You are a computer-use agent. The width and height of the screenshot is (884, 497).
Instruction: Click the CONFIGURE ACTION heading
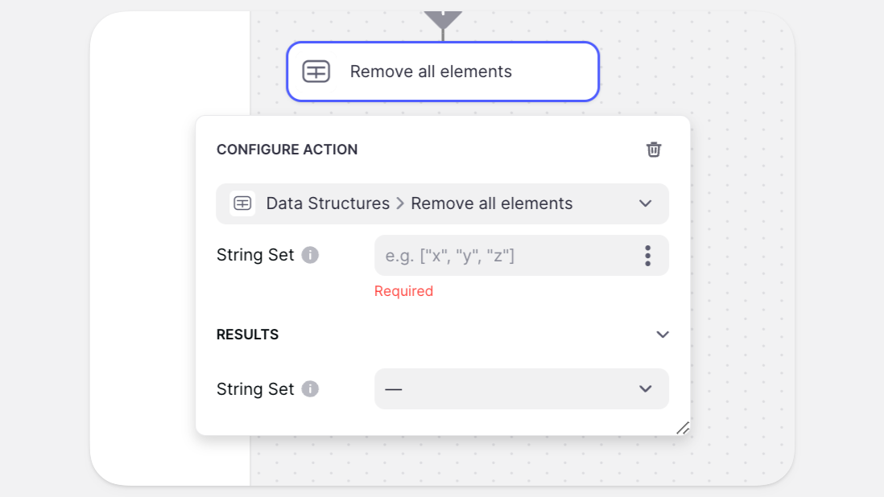(287, 150)
